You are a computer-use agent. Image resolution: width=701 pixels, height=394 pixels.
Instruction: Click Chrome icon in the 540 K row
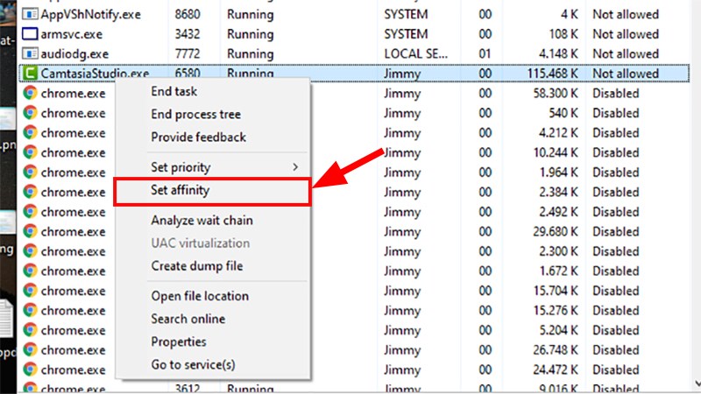click(x=30, y=113)
